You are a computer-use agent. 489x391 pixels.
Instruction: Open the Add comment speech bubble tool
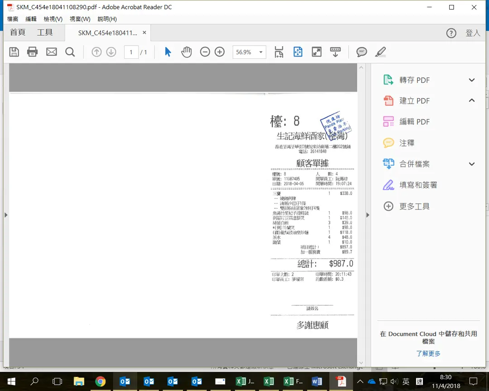click(361, 52)
